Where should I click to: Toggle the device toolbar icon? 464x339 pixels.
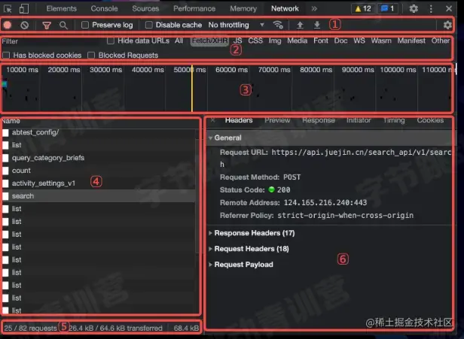pos(24,8)
